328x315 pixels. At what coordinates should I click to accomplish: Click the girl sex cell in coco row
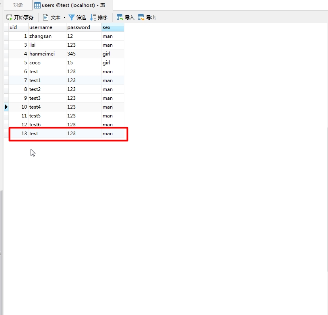[x=113, y=63]
